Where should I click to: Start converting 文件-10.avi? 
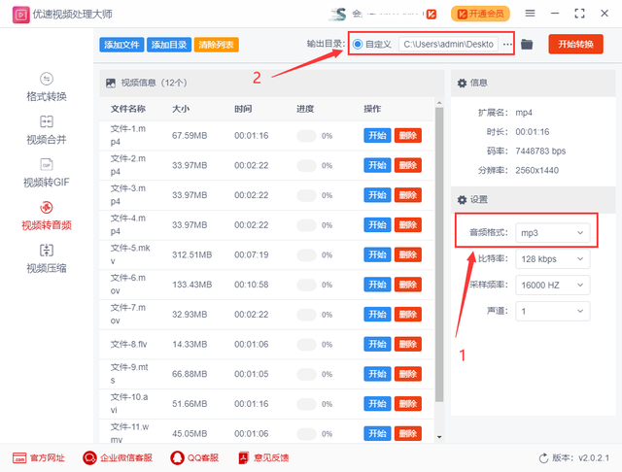377,404
